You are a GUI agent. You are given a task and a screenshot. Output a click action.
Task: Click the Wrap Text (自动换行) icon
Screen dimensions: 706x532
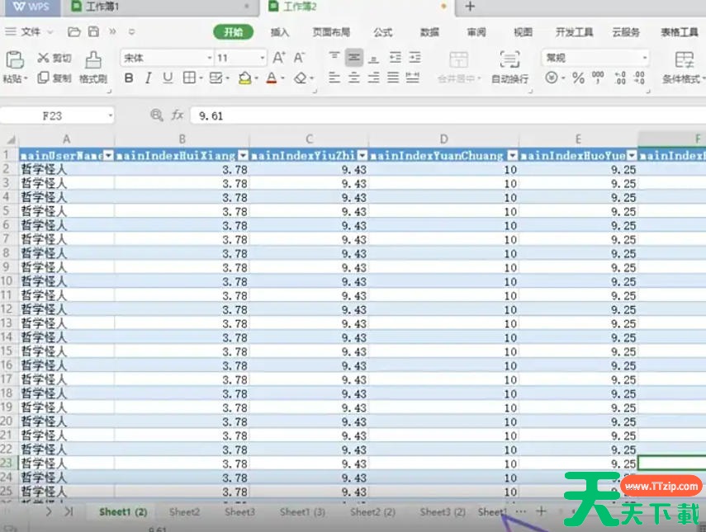509,60
